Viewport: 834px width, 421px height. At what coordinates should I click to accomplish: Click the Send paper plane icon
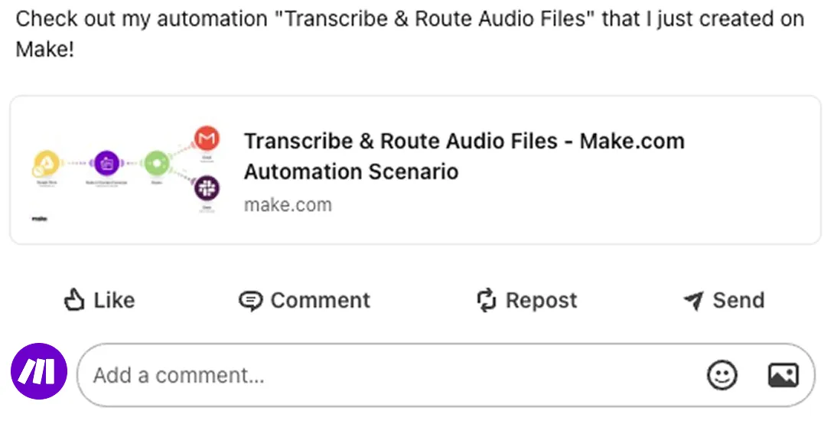pyautogui.click(x=693, y=301)
